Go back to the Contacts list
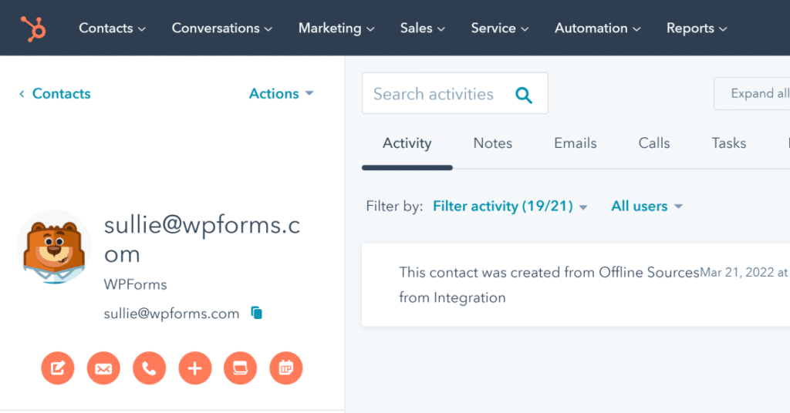 [55, 93]
